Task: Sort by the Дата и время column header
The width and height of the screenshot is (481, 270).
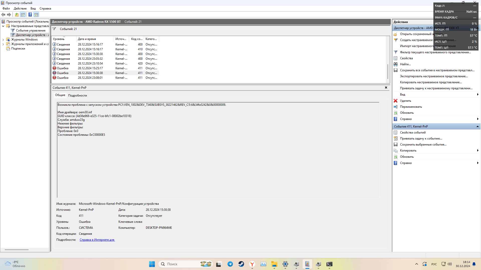Action: click(95, 39)
